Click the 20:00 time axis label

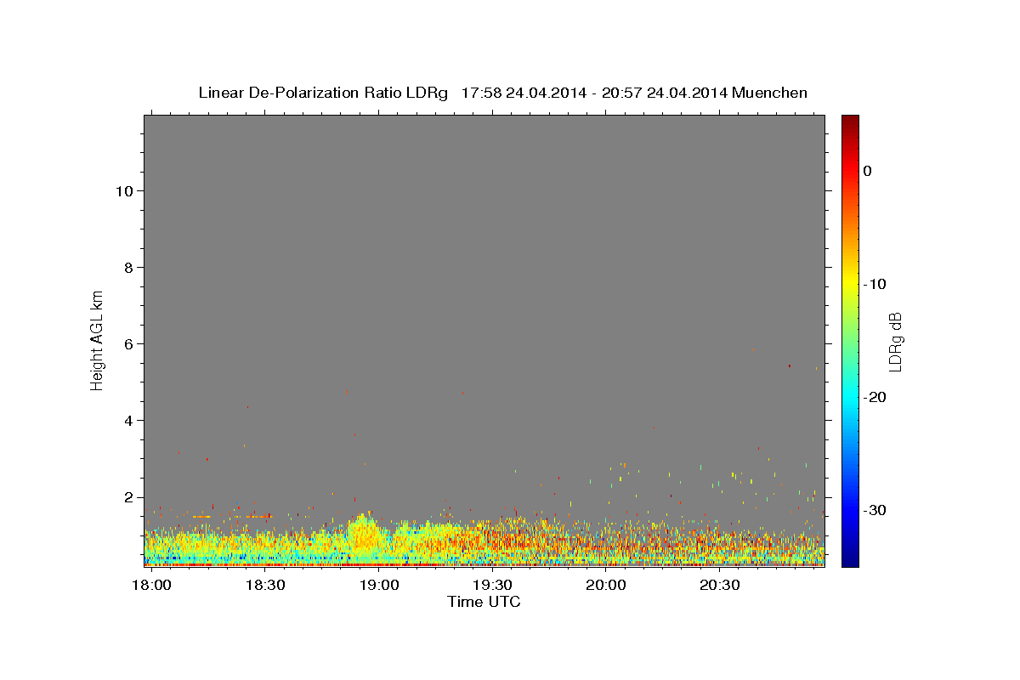606,586
